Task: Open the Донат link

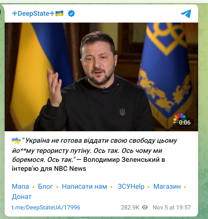Action: (22, 197)
